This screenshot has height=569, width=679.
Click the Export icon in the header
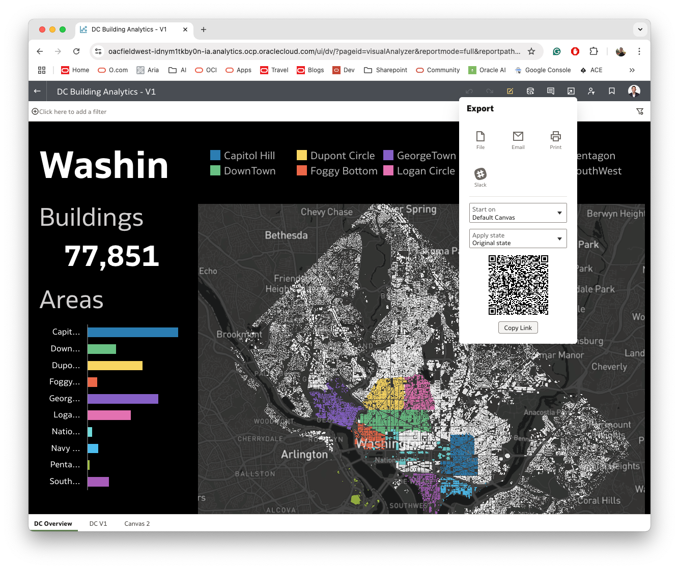571,91
